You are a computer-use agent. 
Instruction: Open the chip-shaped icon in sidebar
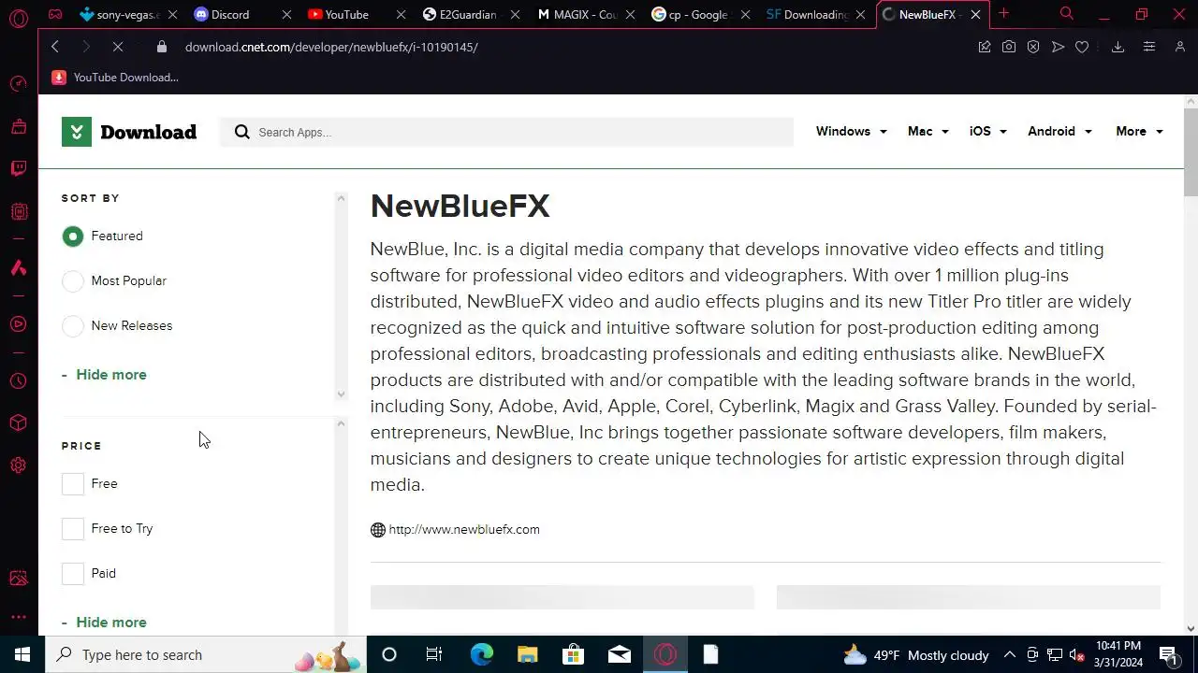point(19,212)
